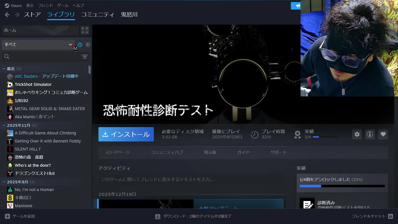Open the サポート link
Image resolution: width=398 pixels, height=224 pixels.
(279, 152)
